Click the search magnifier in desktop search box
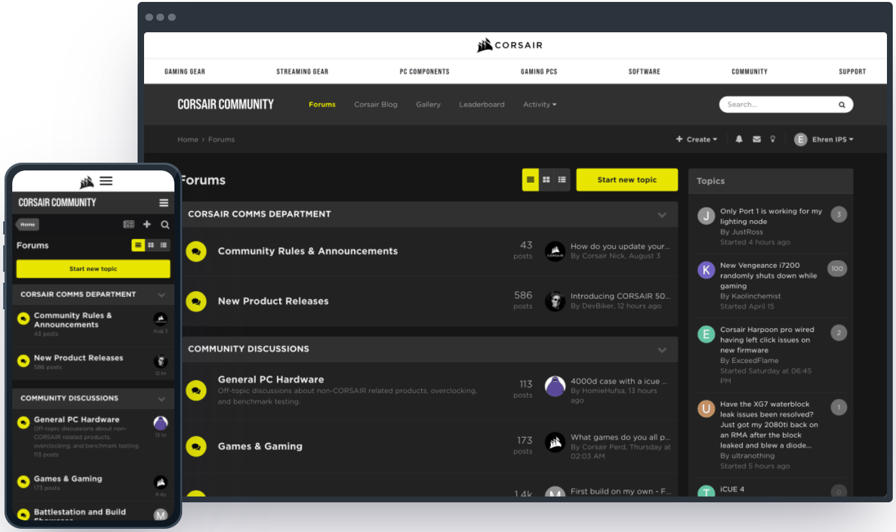This screenshot has height=532, width=896. 842,105
